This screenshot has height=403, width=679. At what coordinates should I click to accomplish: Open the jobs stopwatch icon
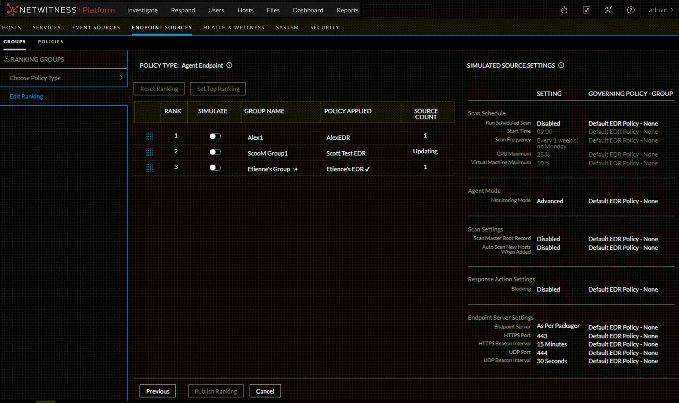pos(564,10)
